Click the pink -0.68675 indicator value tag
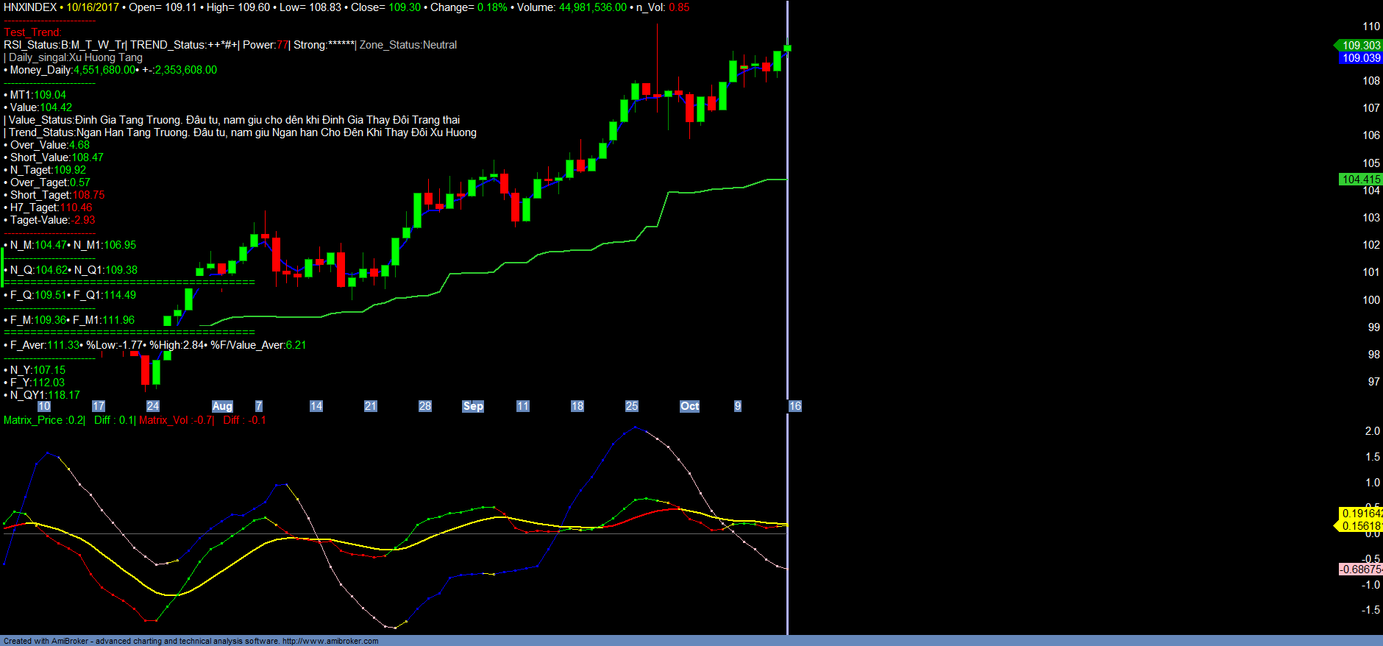 click(x=1360, y=569)
